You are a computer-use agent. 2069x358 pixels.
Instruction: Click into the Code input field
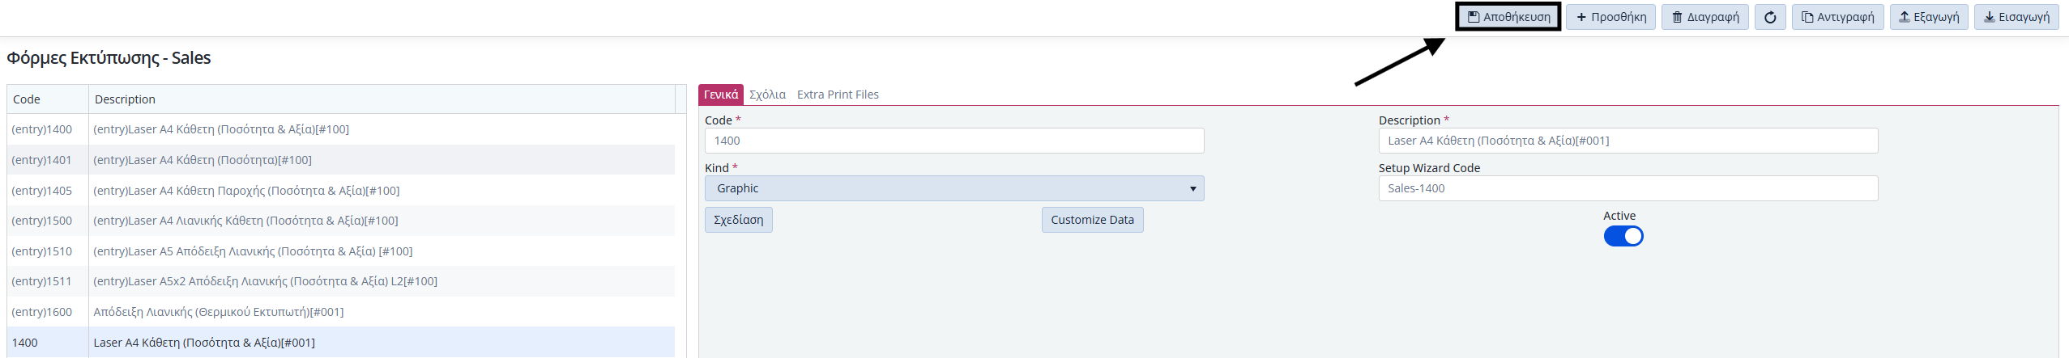pos(954,141)
